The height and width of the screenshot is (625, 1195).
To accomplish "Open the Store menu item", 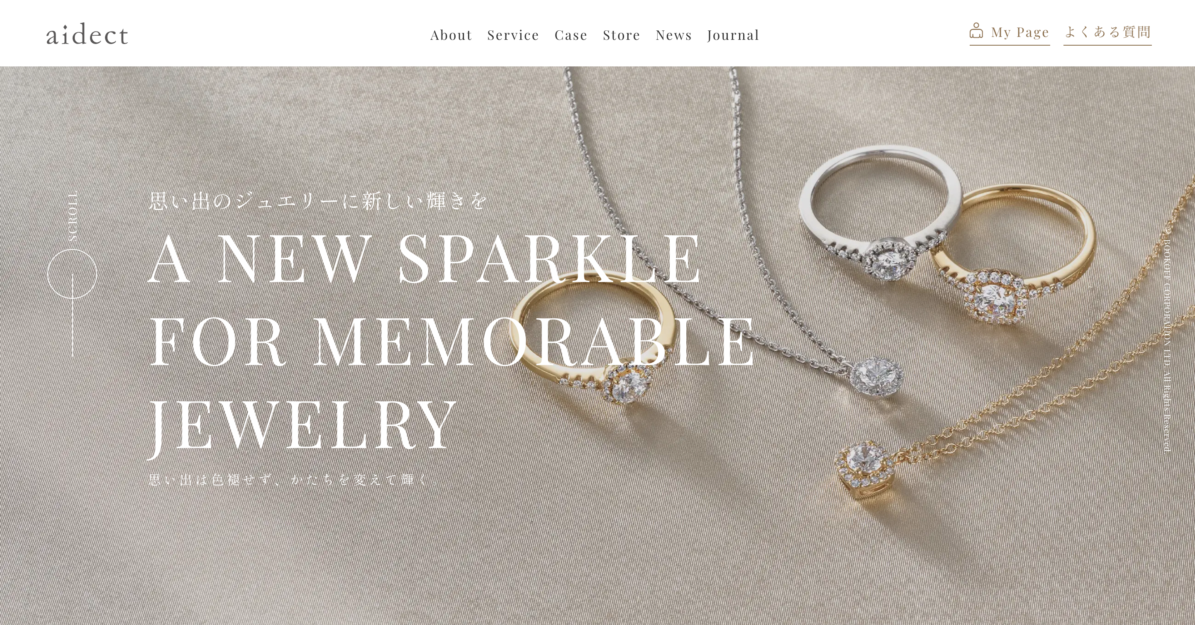I will click(x=622, y=35).
